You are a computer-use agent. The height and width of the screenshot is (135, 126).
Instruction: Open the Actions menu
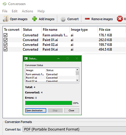coord(27,11)
